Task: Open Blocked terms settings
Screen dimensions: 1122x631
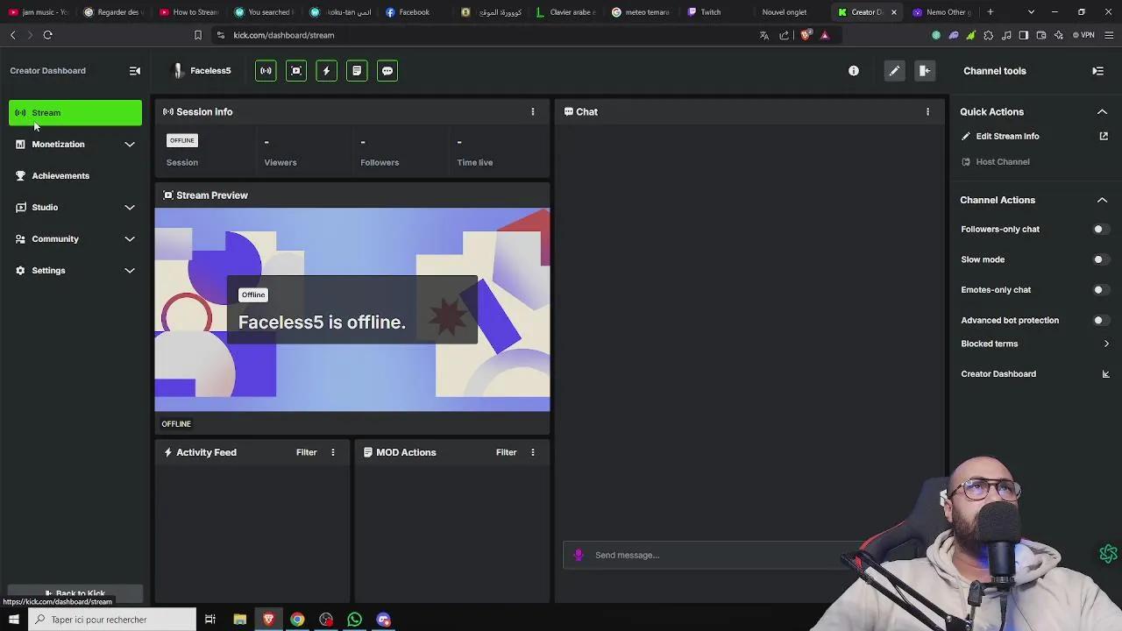Action: pos(1034,344)
